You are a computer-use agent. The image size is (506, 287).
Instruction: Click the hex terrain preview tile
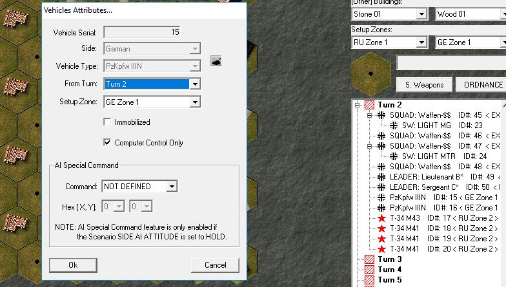click(x=370, y=74)
